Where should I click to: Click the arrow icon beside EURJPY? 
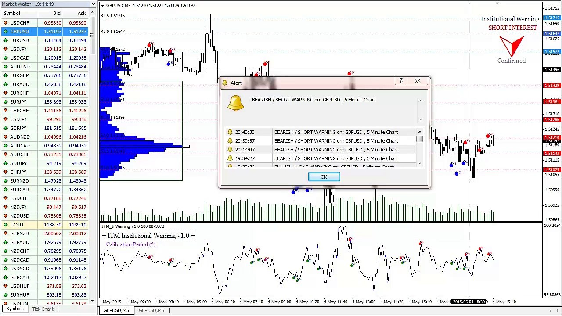[x=5, y=102]
